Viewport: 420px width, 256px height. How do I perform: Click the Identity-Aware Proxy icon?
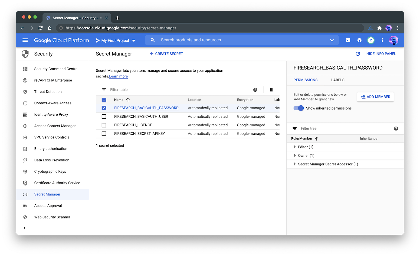25,115
